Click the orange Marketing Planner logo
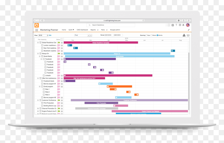The image size is (224, 143). coord(36,25)
